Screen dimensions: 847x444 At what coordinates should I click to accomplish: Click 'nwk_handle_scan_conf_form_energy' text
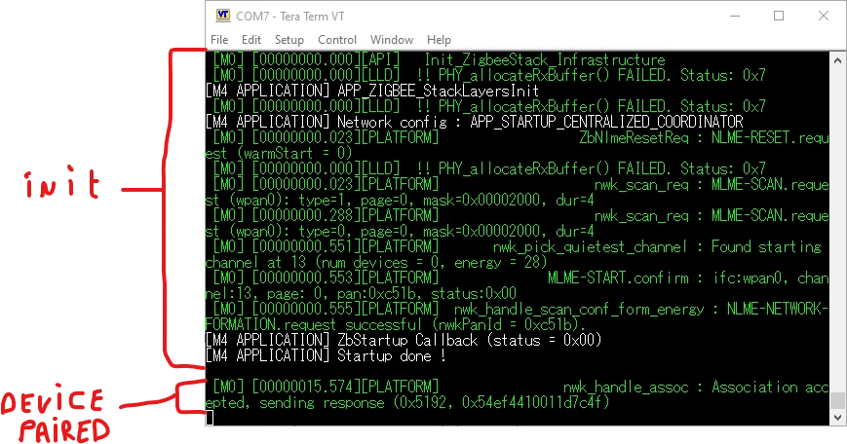pyautogui.click(x=579, y=310)
